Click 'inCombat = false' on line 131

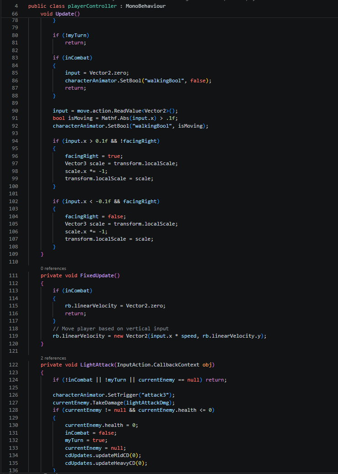(x=89, y=433)
